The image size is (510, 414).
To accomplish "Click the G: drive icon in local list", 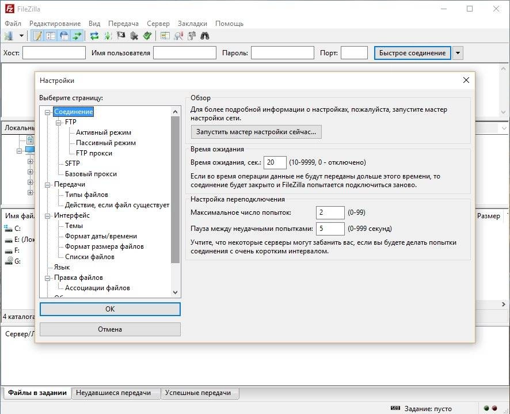I will (8, 261).
